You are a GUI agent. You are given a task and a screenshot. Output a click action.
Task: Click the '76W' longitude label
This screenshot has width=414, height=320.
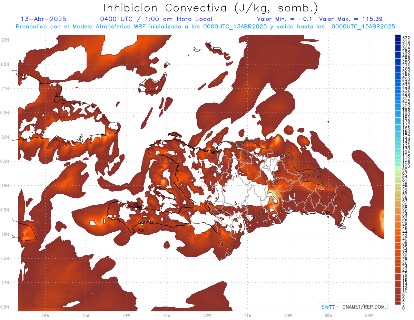point(45,315)
